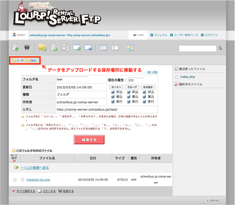The width and height of the screenshot is (235, 205).
Task: Open the ユーザー専用ページ link
Action: click(186, 35)
